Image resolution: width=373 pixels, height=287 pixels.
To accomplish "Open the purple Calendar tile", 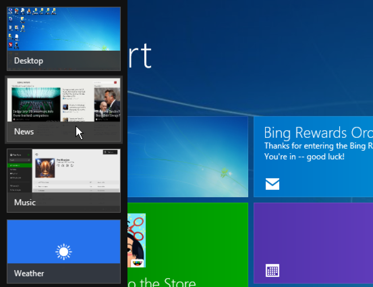I will [x=313, y=243].
